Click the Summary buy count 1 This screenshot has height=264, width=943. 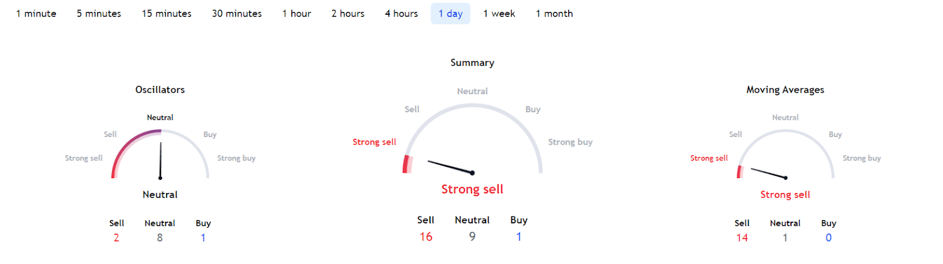(519, 236)
